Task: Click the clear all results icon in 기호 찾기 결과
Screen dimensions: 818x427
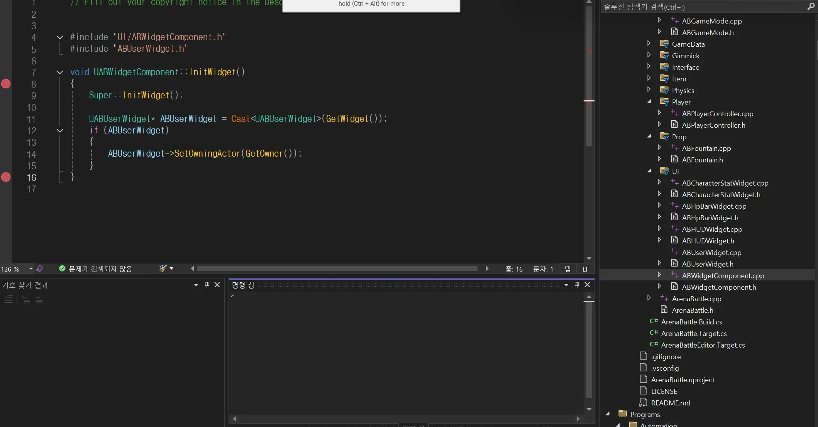Action: pos(8,299)
